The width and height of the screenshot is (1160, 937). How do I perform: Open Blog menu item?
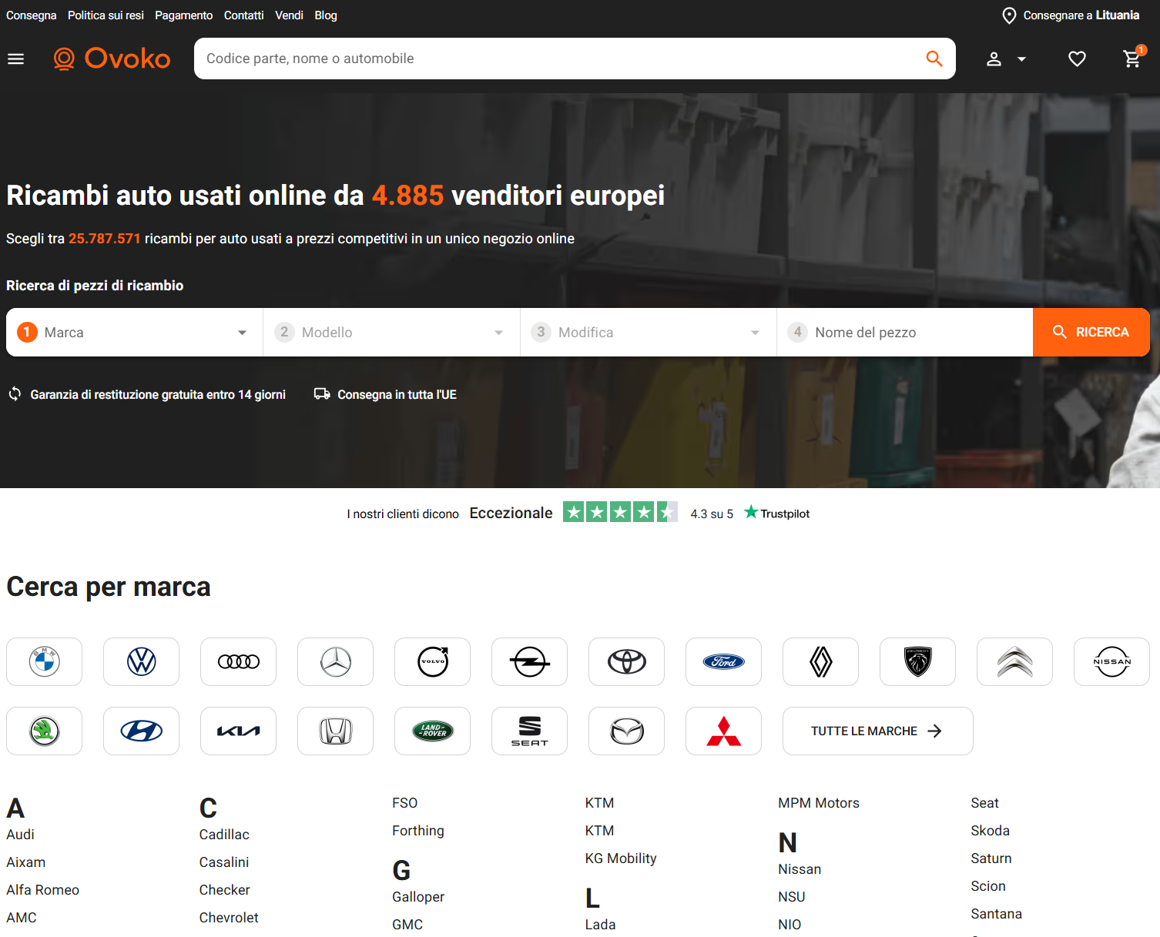[326, 15]
